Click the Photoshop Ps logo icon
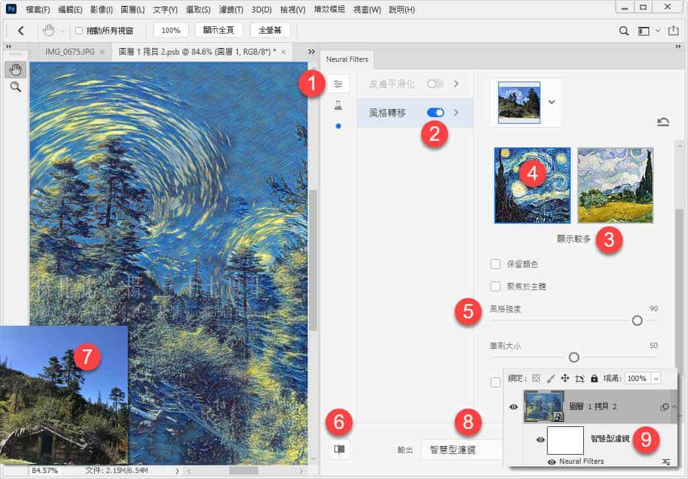This screenshot has width=688, height=479. point(11,9)
